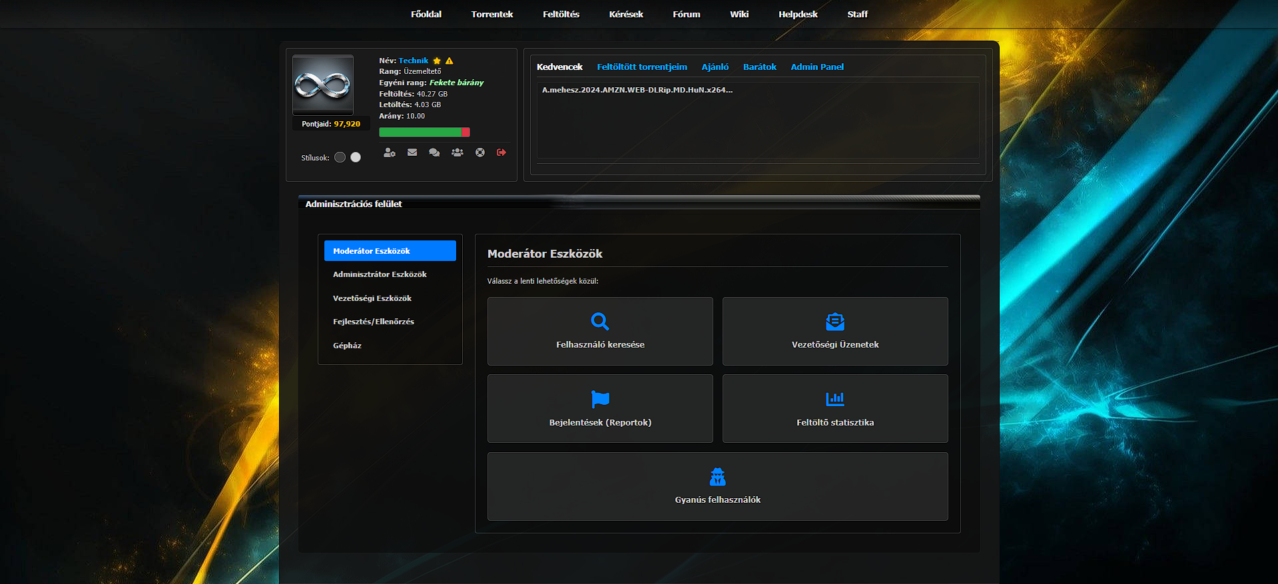Select Vezetőségi Eszközök in the sidebar

pos(390,298)
